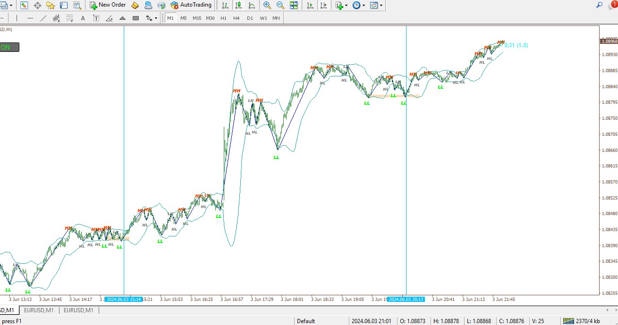Click the New Order button
618x325 pixels.
(108, 5)
